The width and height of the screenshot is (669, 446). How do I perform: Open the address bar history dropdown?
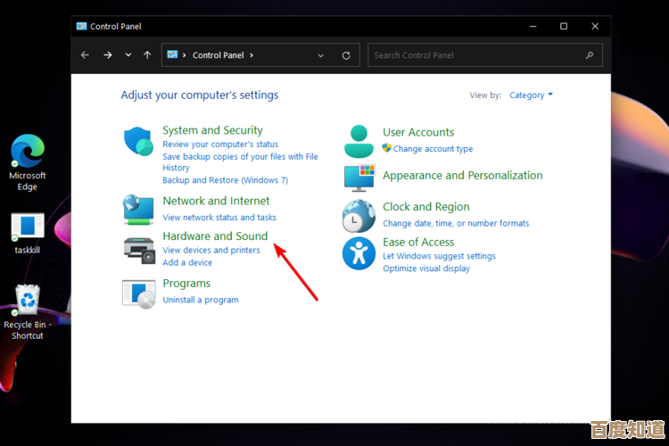point(321,55)
